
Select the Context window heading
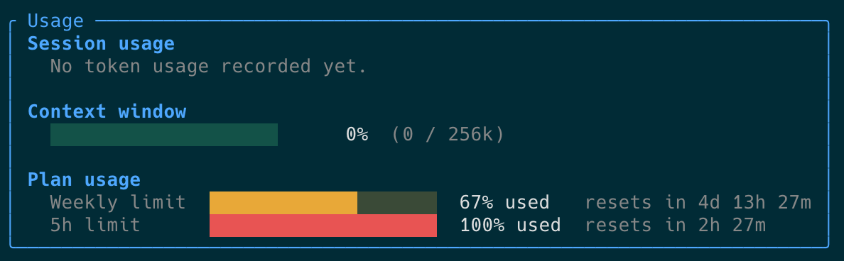[107, 111]
